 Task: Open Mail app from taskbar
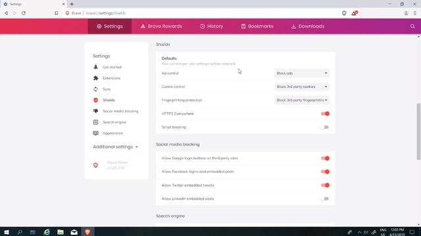pos(74,231)
